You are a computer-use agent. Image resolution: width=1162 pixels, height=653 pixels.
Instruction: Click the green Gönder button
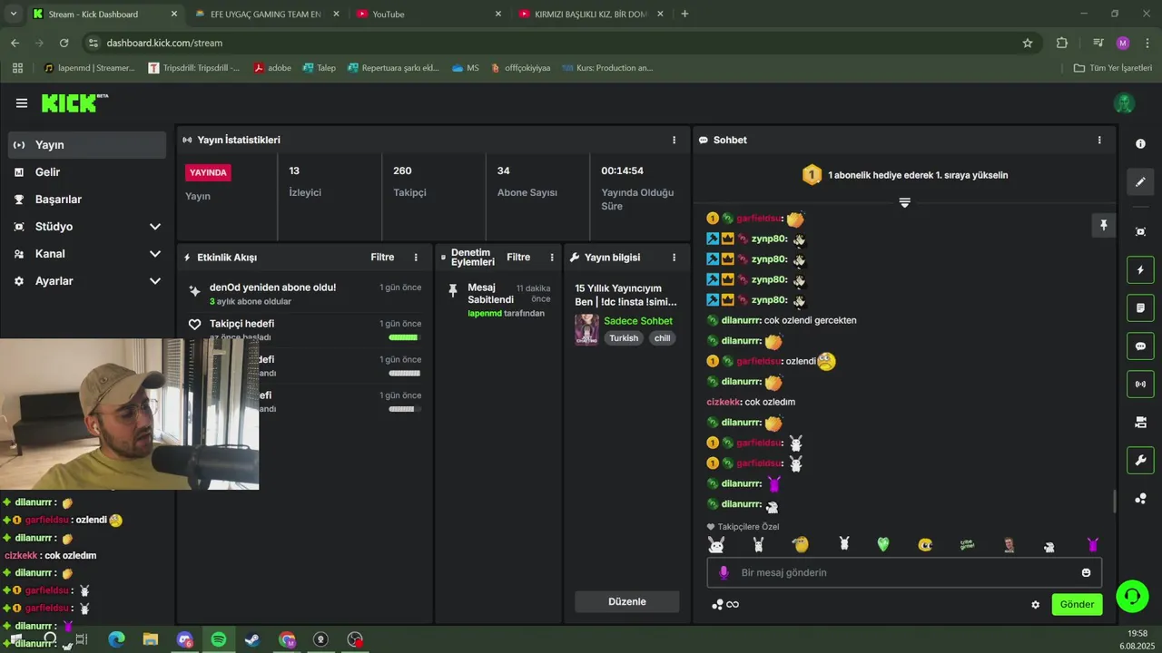[1077, 605]
